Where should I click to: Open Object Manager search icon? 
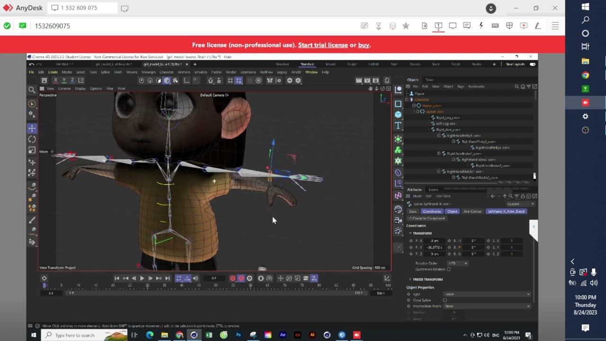(x=517, y=87)
